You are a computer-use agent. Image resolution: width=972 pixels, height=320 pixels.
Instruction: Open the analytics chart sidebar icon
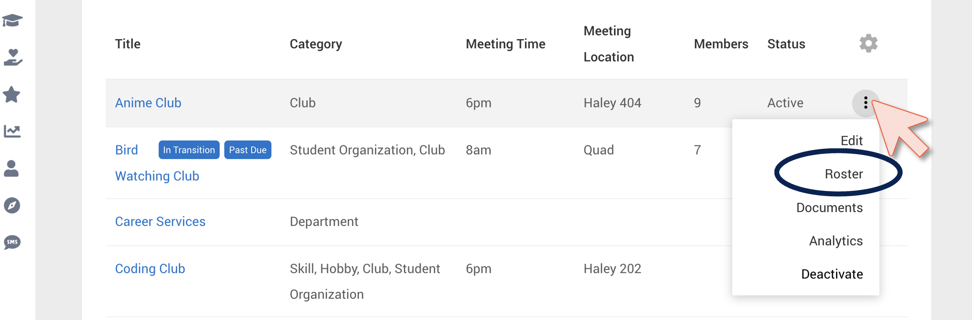[12, 131]
